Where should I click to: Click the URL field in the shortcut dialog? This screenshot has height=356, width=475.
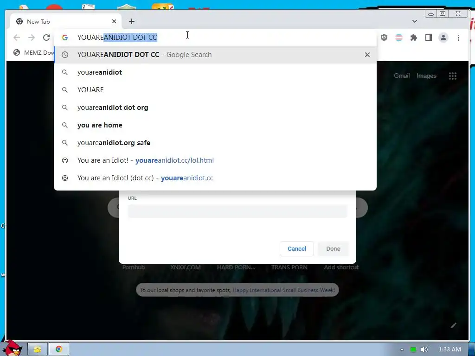tap(237, 211)
